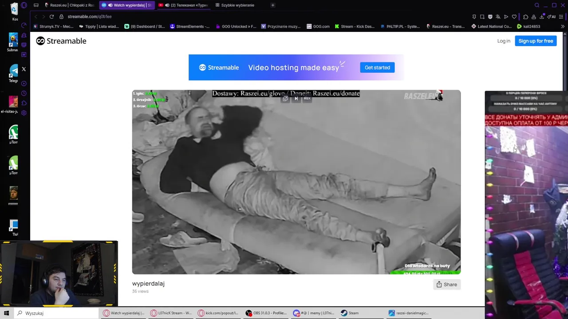Switch to the YouTube Телеканал tab

coord(184,5)
